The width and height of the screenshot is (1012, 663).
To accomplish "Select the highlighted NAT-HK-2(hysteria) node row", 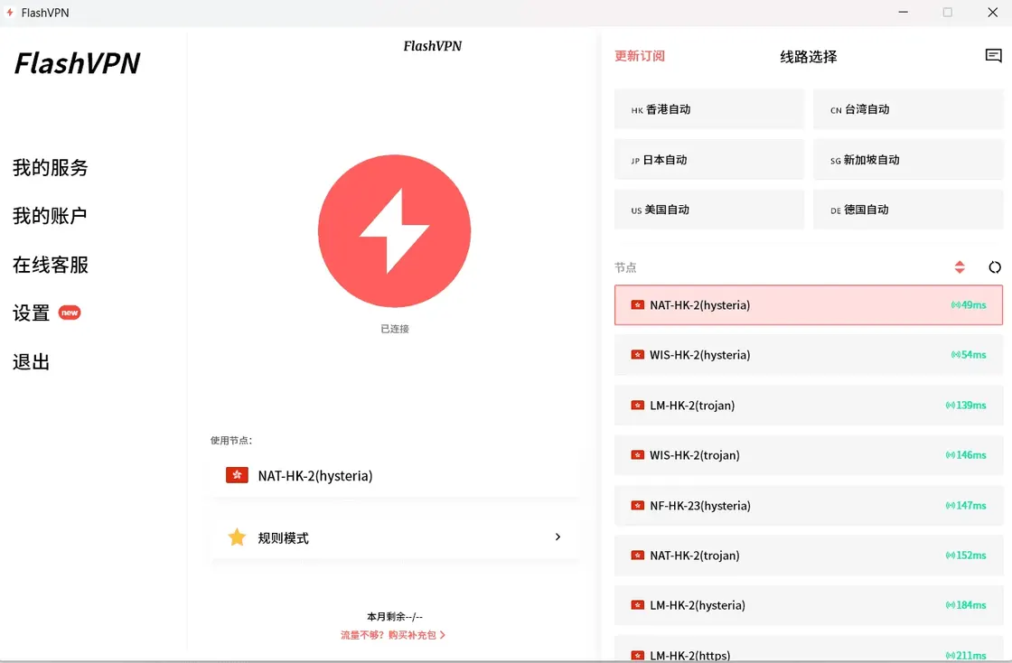I will pyautogui.click(x=809, y=305).
